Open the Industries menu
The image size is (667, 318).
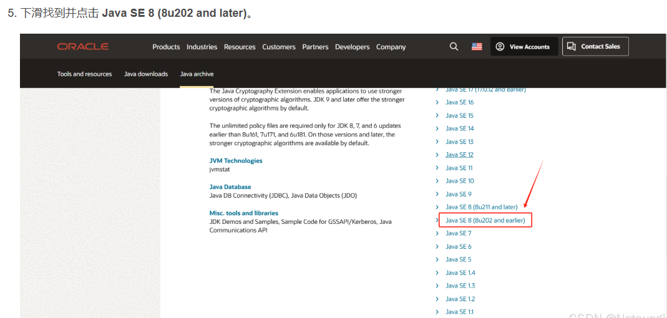(202, 47)
